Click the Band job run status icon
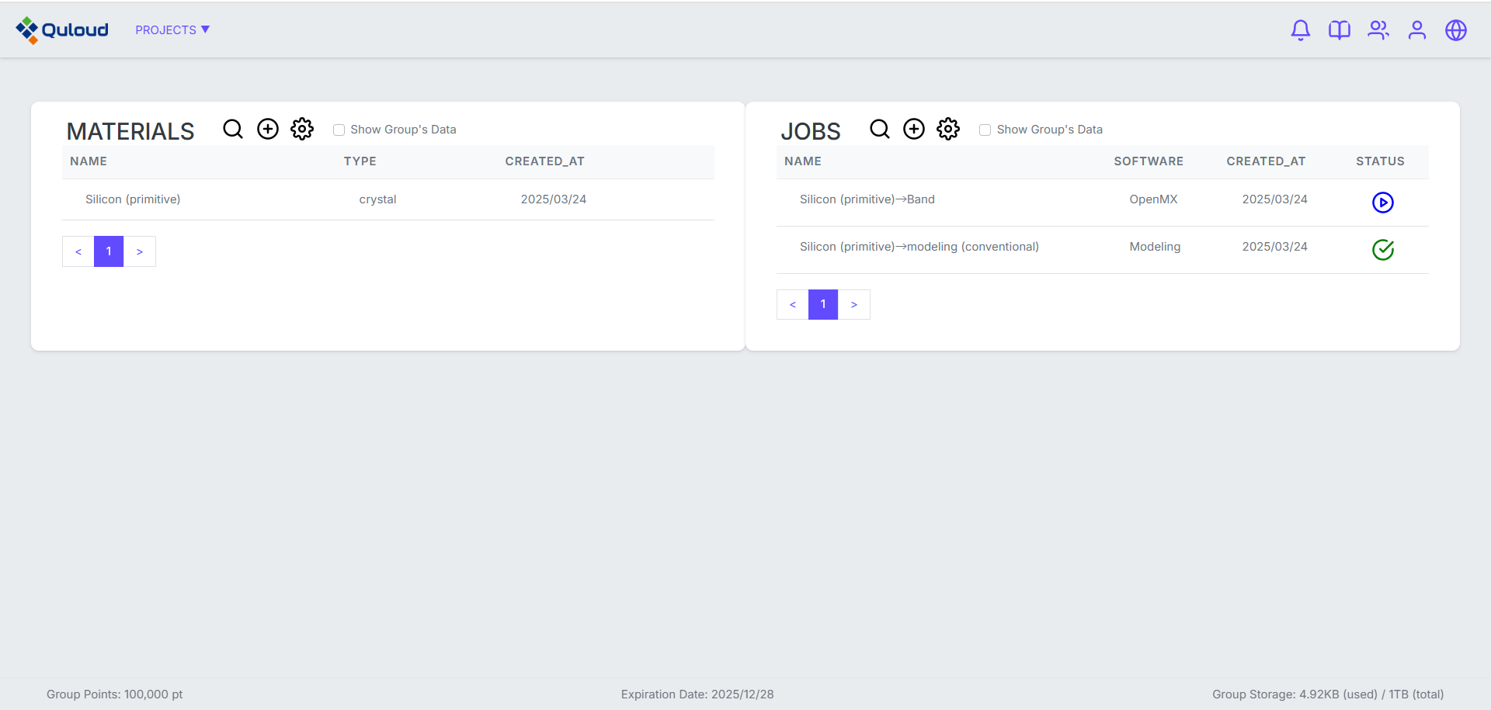Viewport: 1491px width, 710px height. click(x=1382, y=203)
